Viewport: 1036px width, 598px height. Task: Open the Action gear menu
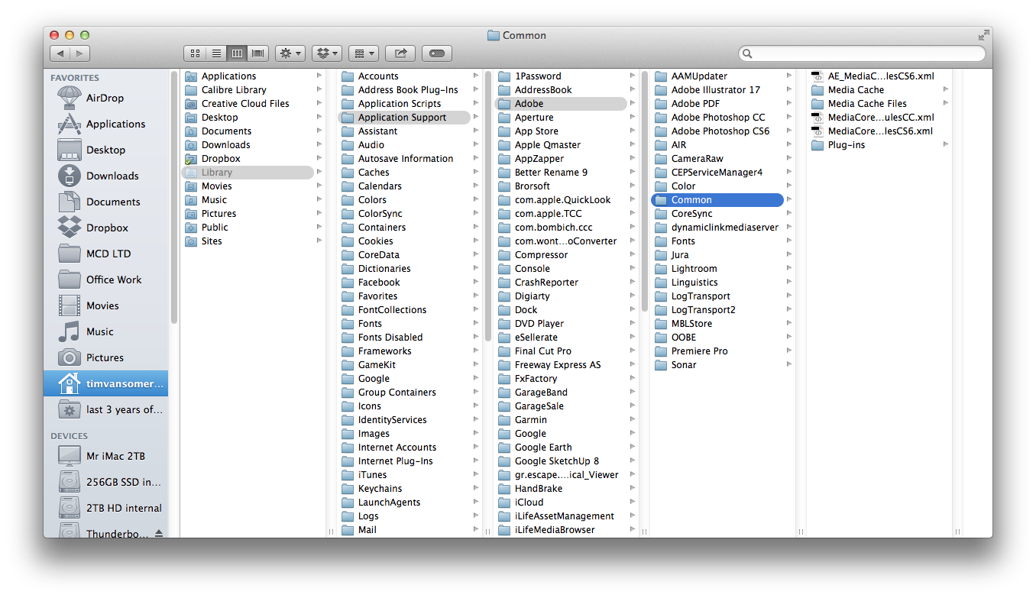click(x=290, y=53)
